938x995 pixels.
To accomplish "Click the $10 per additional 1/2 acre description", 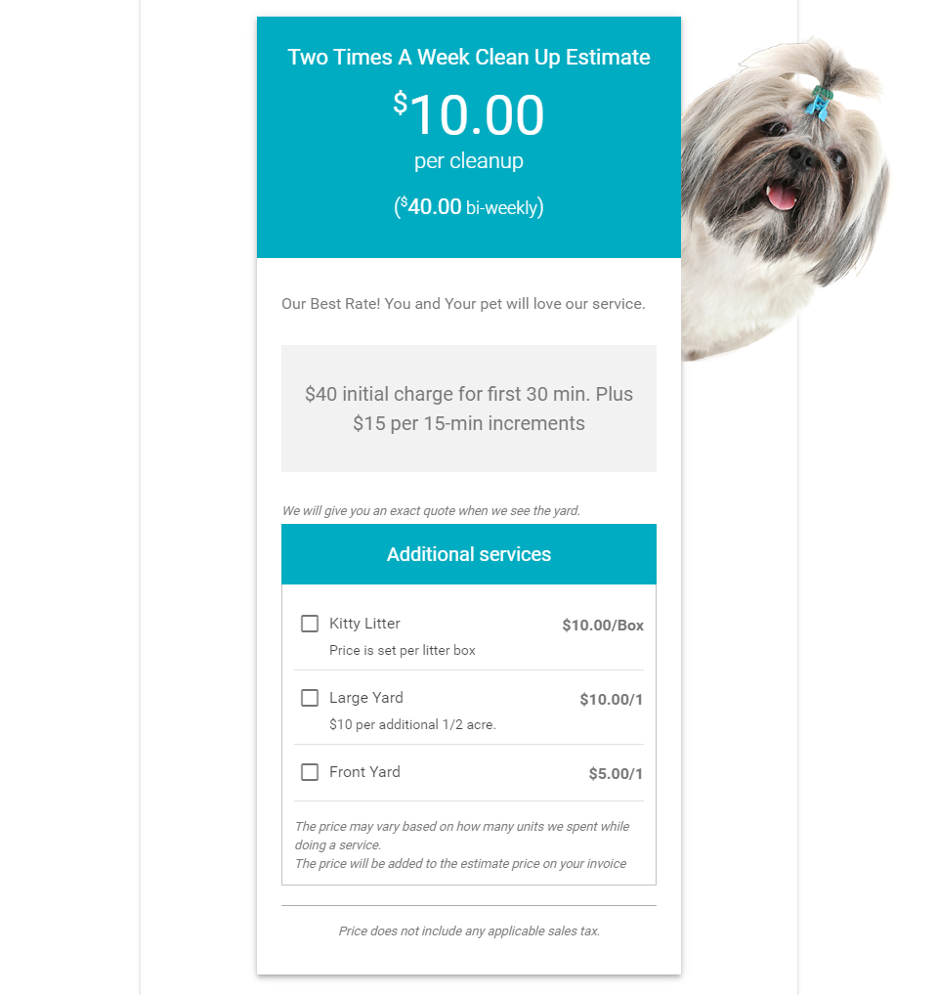I will (412, 725).
